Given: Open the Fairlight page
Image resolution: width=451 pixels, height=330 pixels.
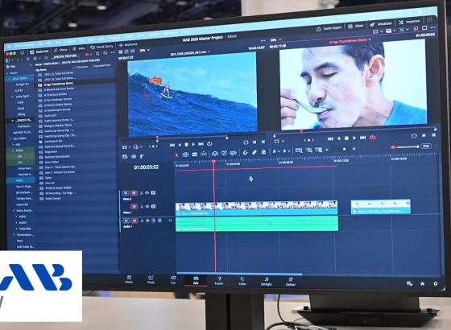Looking at the screenshot, I should tap(266, 281).
